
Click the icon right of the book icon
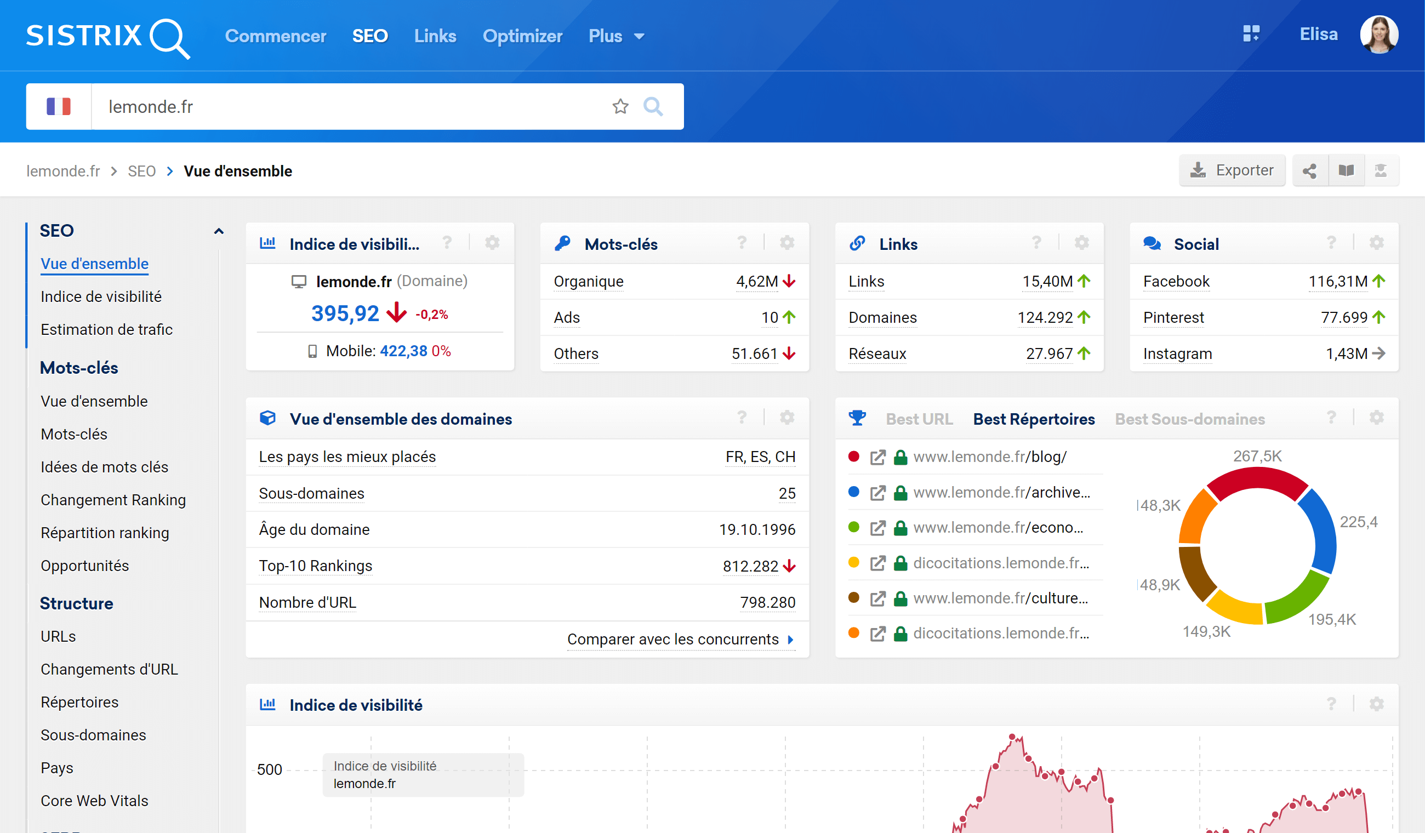[1381, 171]
